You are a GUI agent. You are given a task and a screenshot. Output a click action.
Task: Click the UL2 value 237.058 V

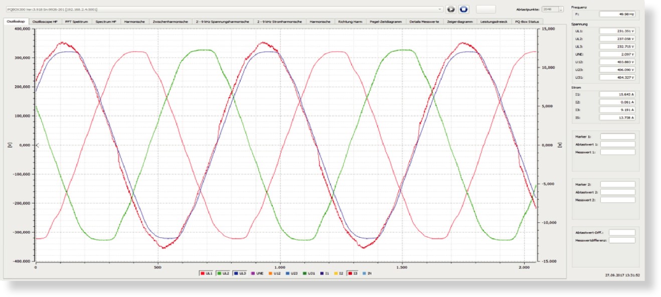(617, 39)
